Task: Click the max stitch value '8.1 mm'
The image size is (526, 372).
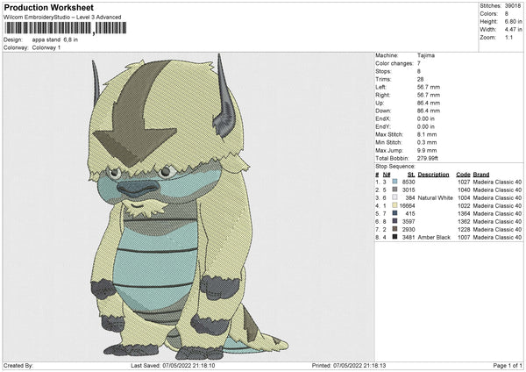Action: click(427, 134)
